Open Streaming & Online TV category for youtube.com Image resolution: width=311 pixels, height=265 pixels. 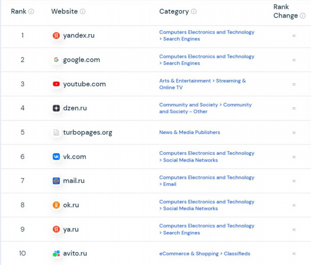[x=202, y=84]
